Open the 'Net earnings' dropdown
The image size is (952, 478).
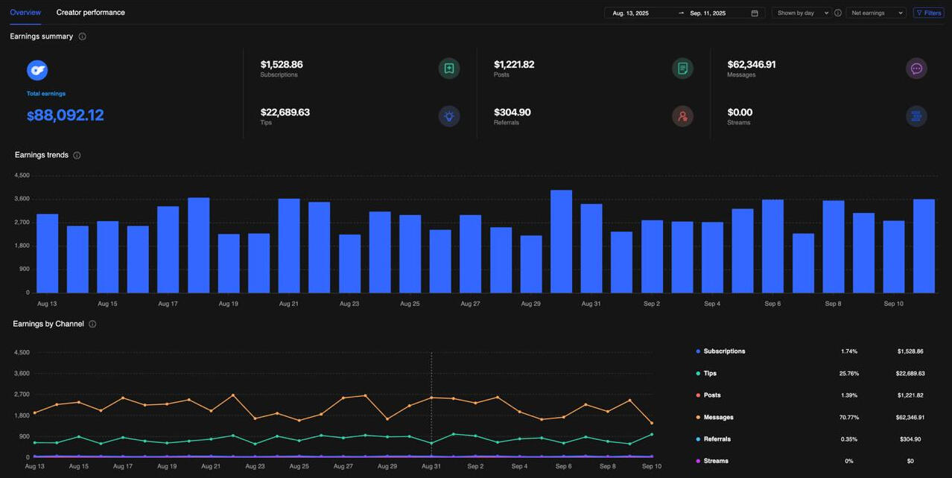pos(876,13)
